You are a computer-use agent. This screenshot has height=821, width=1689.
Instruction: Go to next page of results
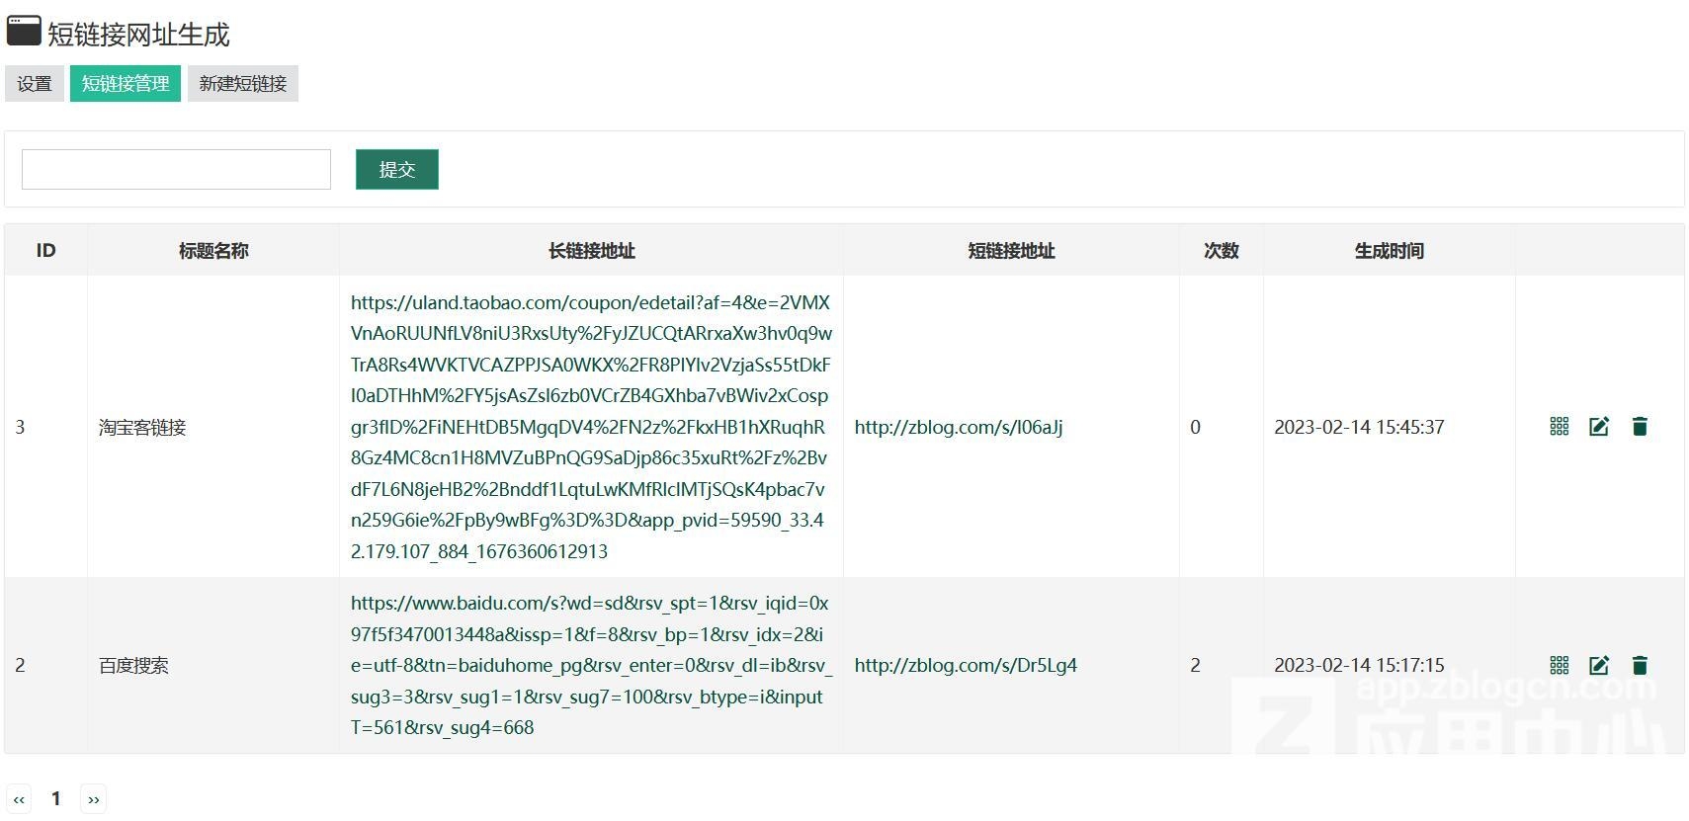point(94,799)
